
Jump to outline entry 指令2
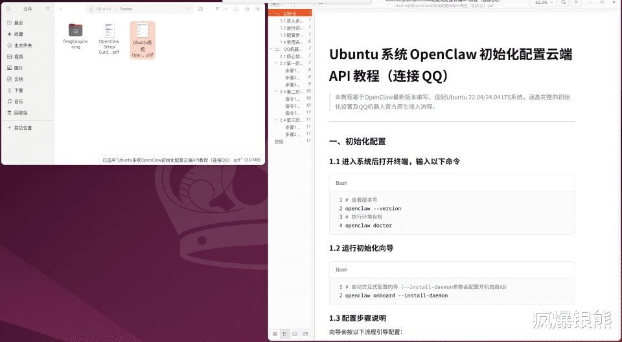[x=293, y=106]
